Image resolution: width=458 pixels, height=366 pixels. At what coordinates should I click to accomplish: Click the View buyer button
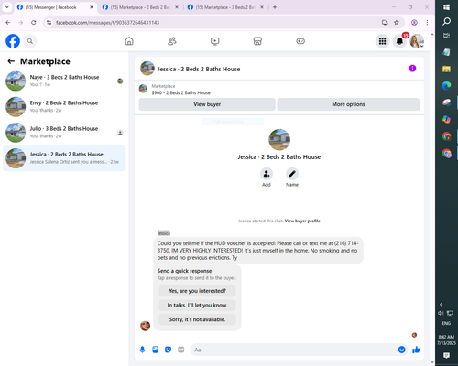coord(207,104)
